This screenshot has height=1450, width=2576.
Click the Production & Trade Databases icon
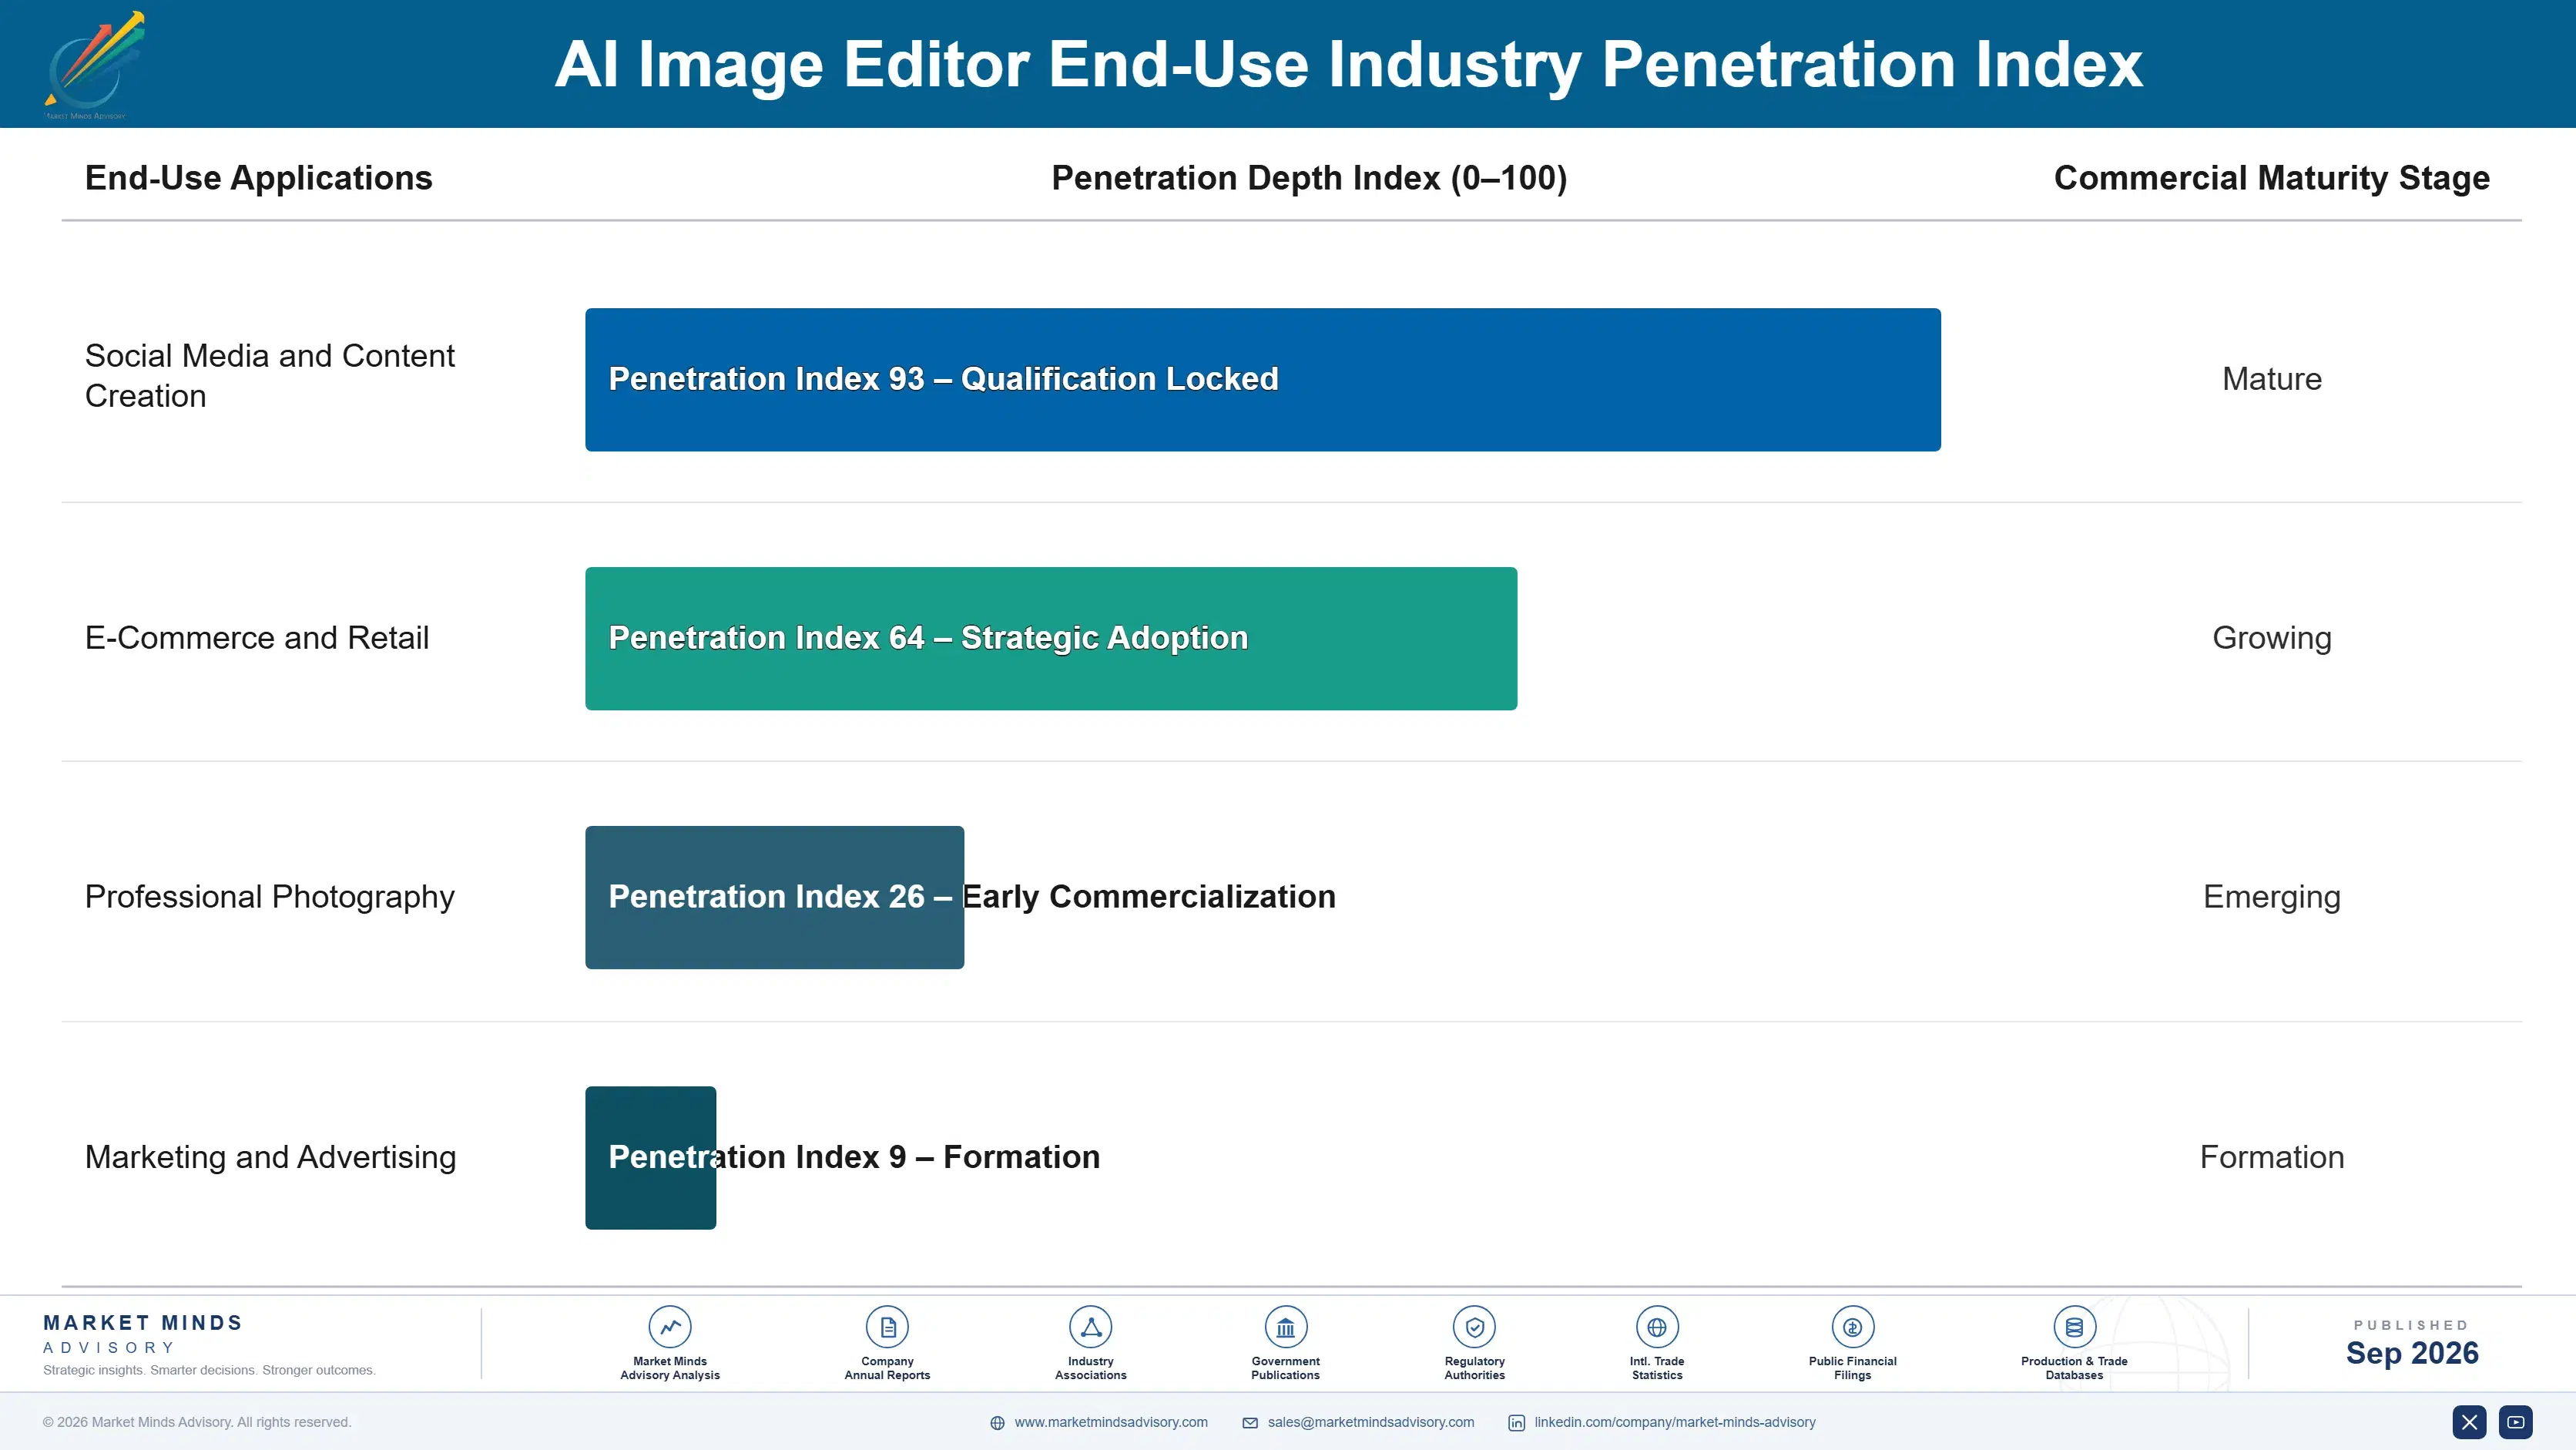pos(2074,1327)
